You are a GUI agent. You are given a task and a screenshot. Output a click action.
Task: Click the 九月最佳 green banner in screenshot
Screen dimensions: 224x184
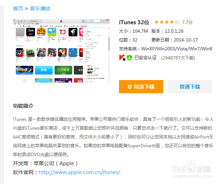pos(63,70)
